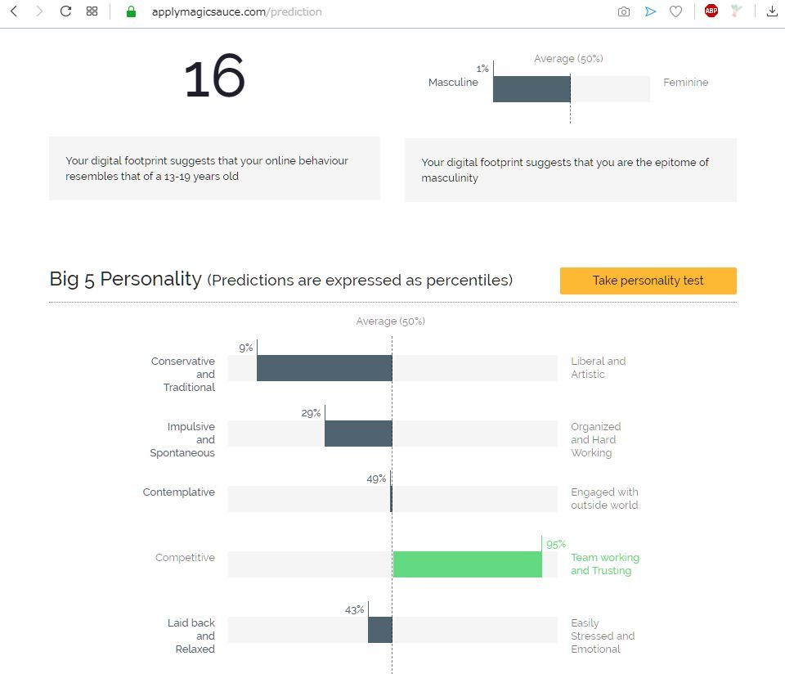Click the Impulsive and Spontaneous 29% bar
The image size is (785, 674).
coord(358,434)
